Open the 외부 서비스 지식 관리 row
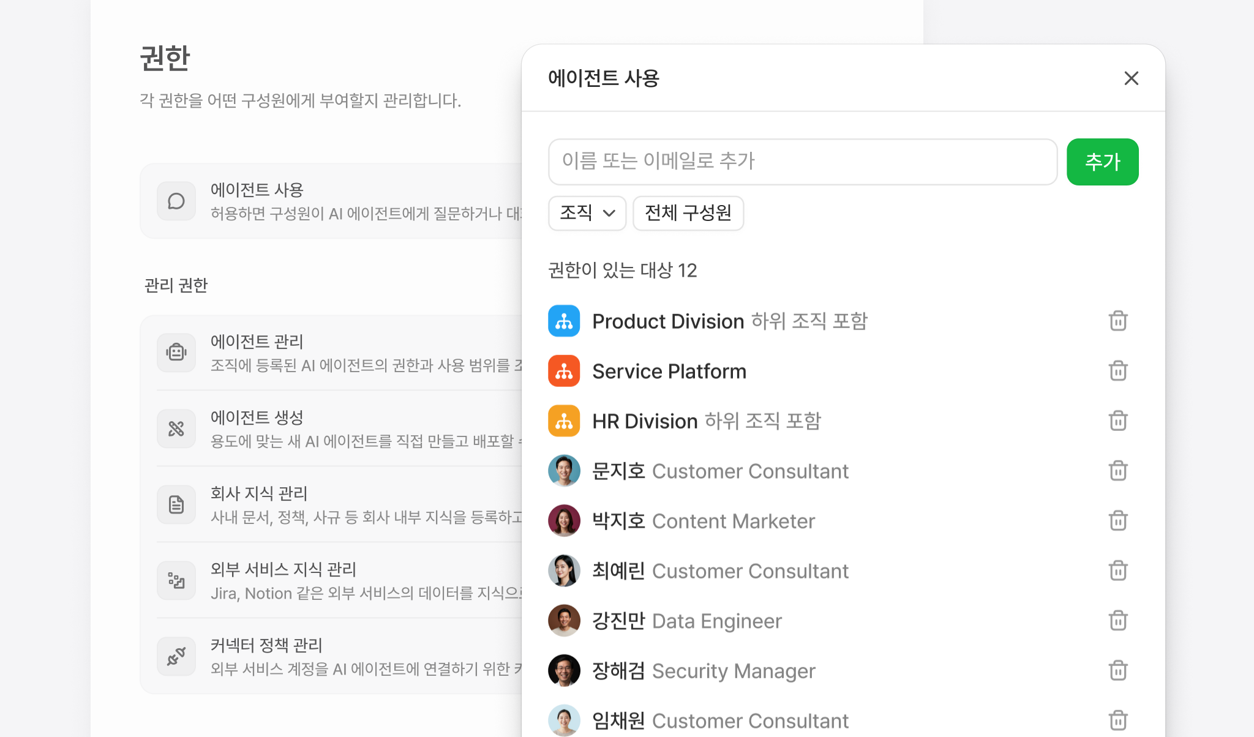1254x737 pixels. tap(331, 580)
